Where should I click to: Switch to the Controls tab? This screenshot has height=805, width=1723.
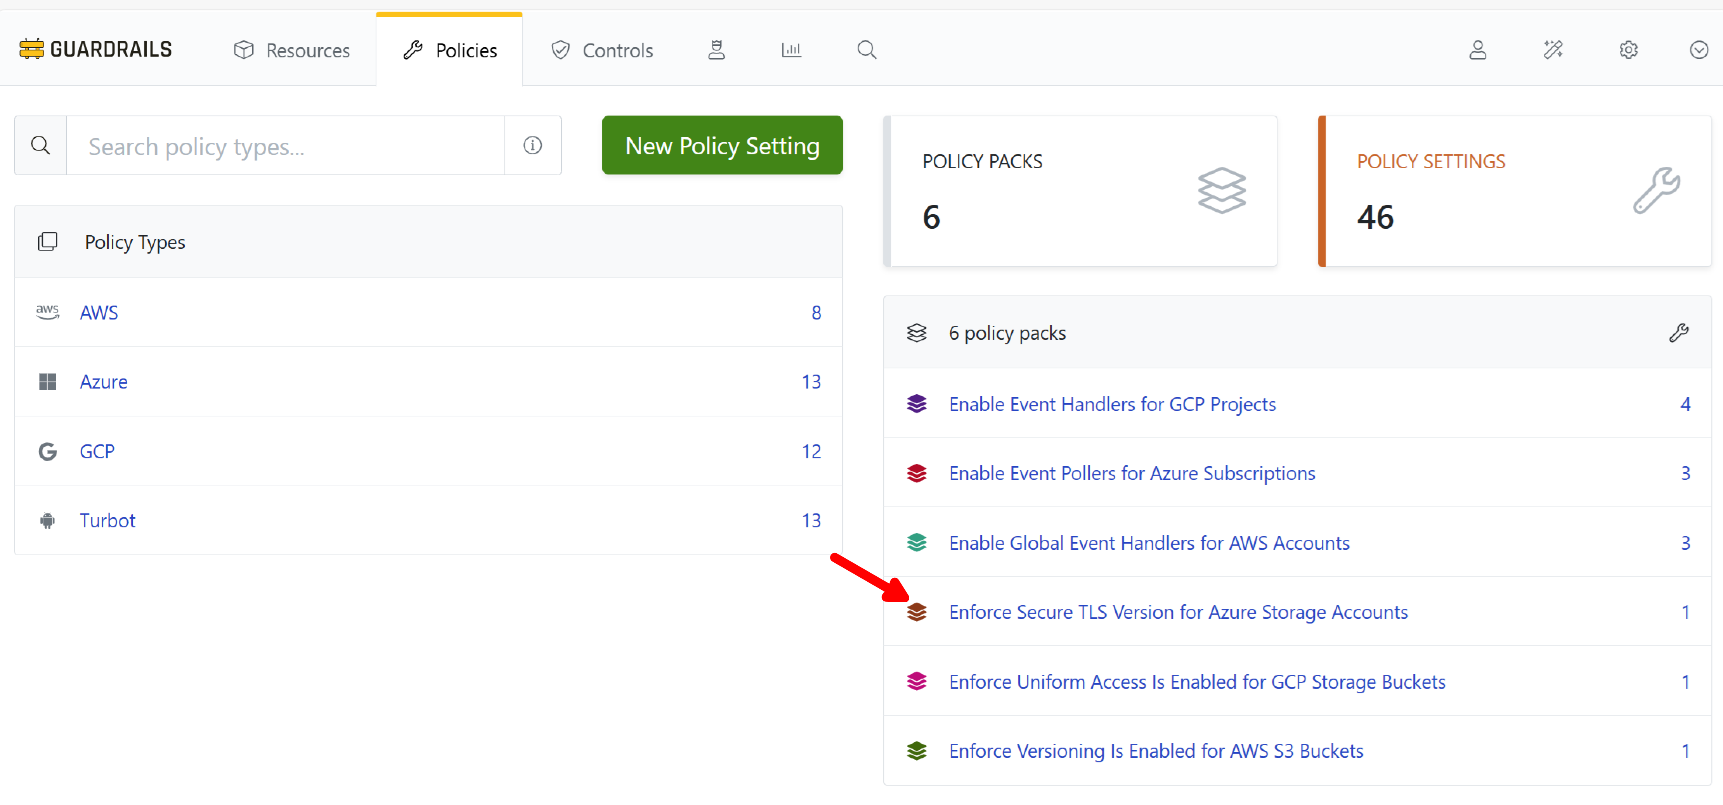tap(601, 50)
